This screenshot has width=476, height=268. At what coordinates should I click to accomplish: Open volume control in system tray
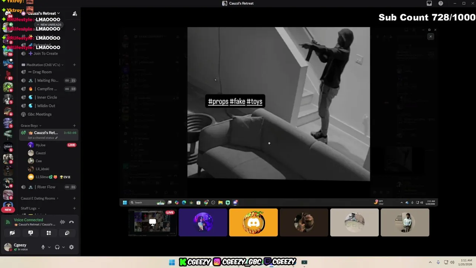452,262
